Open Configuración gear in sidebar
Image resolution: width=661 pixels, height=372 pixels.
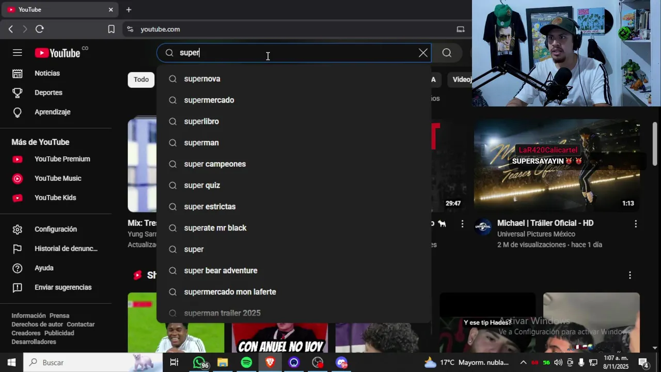click(56, 229)
